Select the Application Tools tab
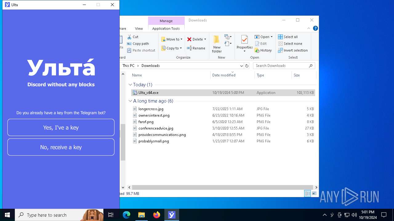This screenshot has height=221, width=394. click(x=166, y=29)
